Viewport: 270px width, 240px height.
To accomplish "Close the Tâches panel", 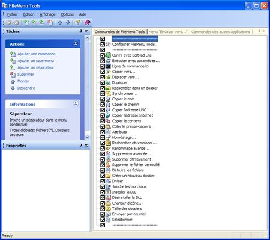I will (x=86, y=31).
